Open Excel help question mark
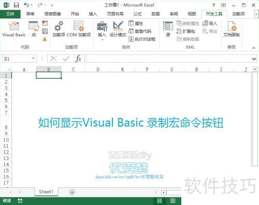The height and width of the screenshot is (205, 259). click(x=213, y=5)
